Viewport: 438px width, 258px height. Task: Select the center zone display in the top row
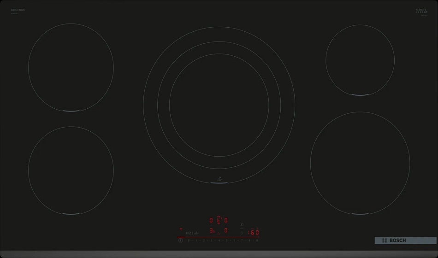coord(219,220)
